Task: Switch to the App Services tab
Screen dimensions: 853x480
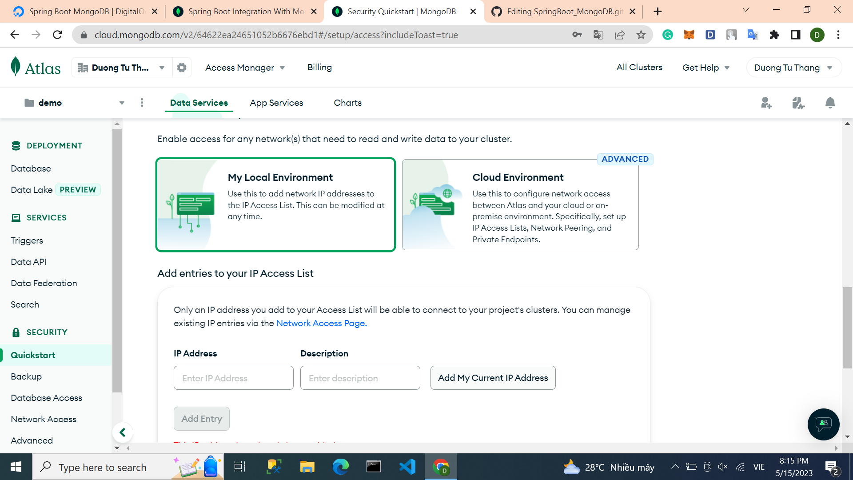Action: [x=276, y=103]
